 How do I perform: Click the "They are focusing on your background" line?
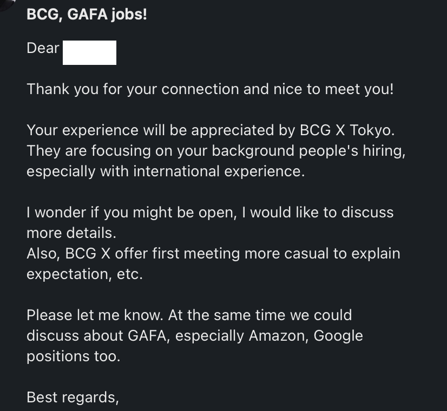pyautogui.click(x=216, y=151)
